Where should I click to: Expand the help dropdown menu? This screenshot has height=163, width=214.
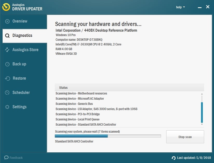(180, 7)
